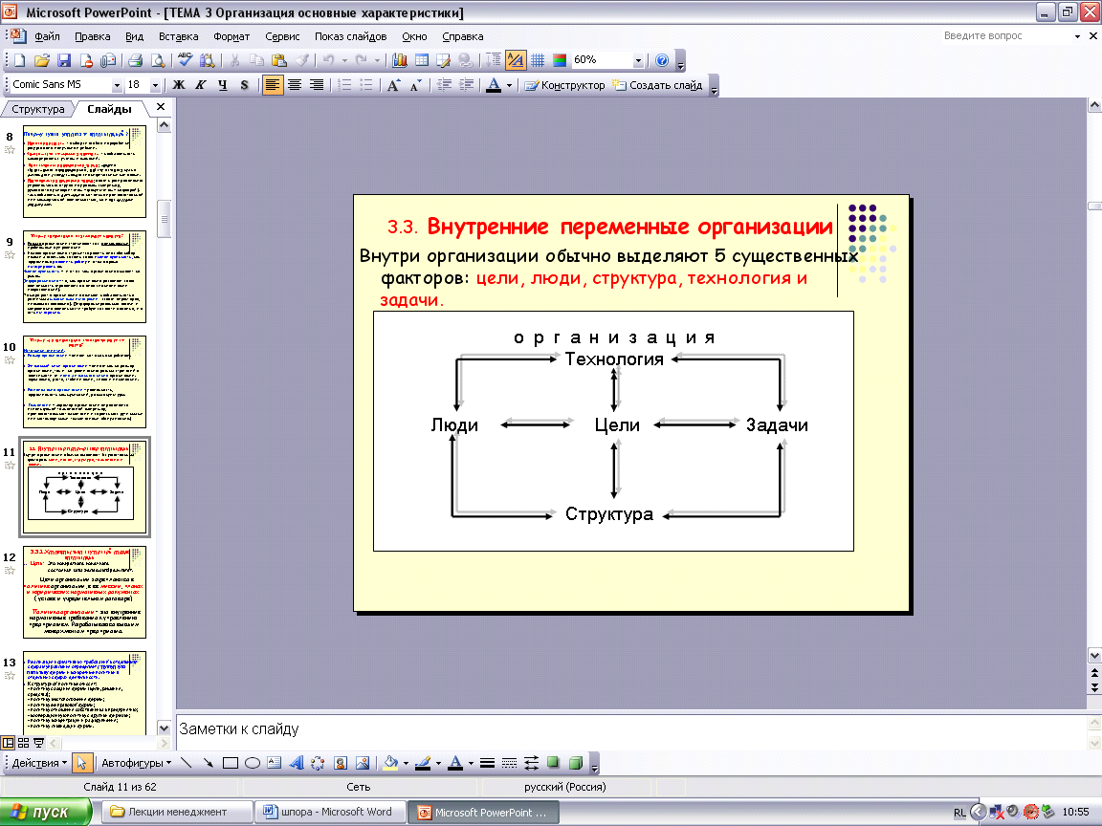This screenshot has height=826, width=1102.
Task: Decrease font size with small A
Action: pyautogui.click(x=415, y=85)
